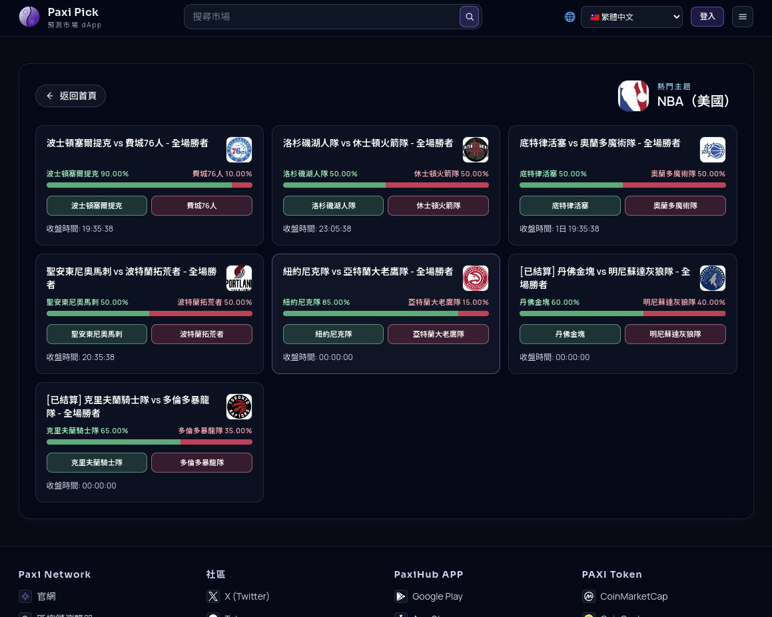Click the Toronto Raptors team logo
The height and width of the screenshot is (617, 772).
click(x=238, y=407)
